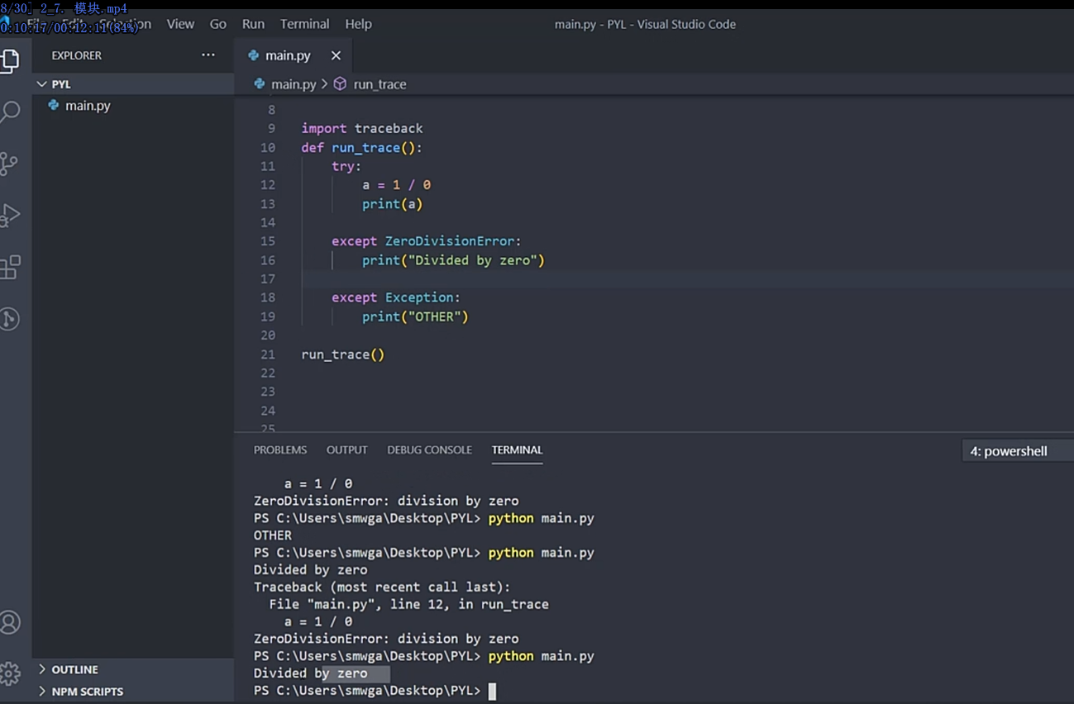Close the main.py editor tab
Screen dimensions: 1074x704
pyautogui.click(x=336, y=55)
